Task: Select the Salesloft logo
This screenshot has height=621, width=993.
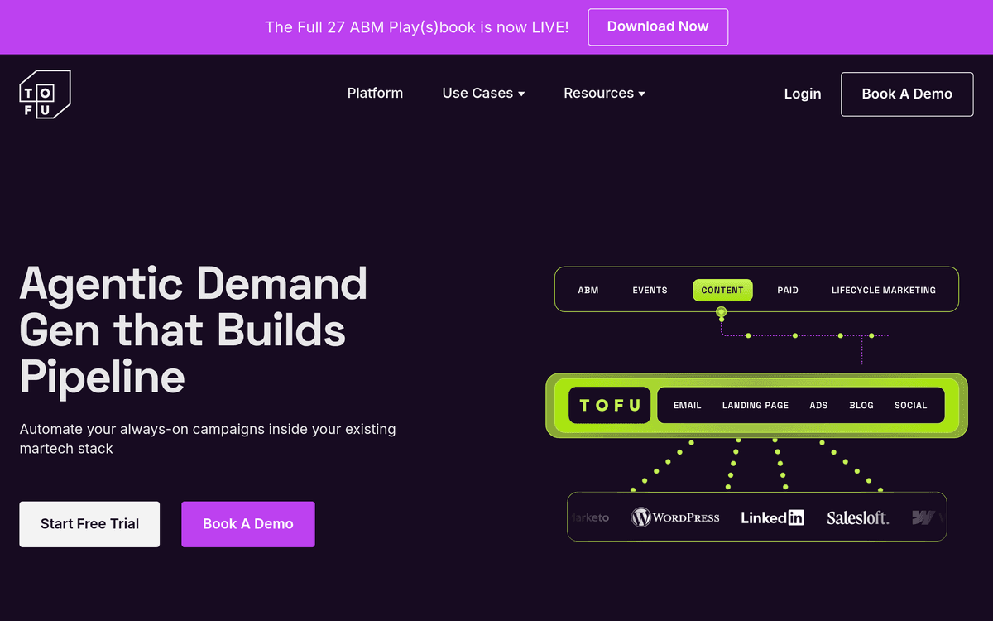Action: tap(858, 517)
